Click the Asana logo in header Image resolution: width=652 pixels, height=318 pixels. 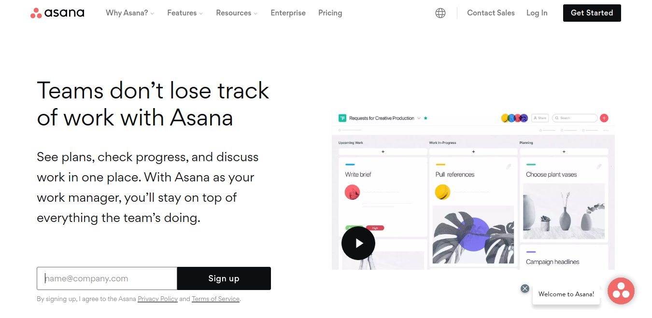pos(57,13)
